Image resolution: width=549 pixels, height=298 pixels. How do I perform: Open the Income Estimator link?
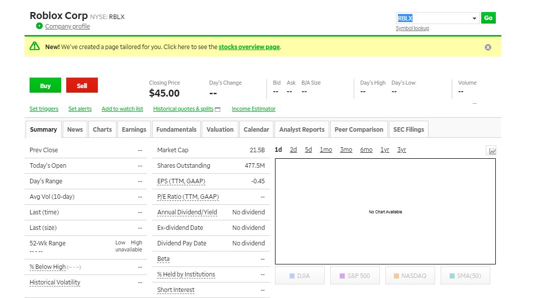click(x=253, y=109)
